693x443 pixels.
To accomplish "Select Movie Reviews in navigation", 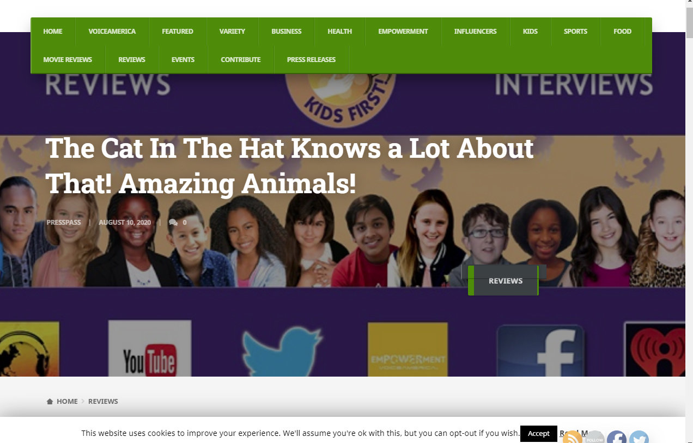I will tap(68, 60).
